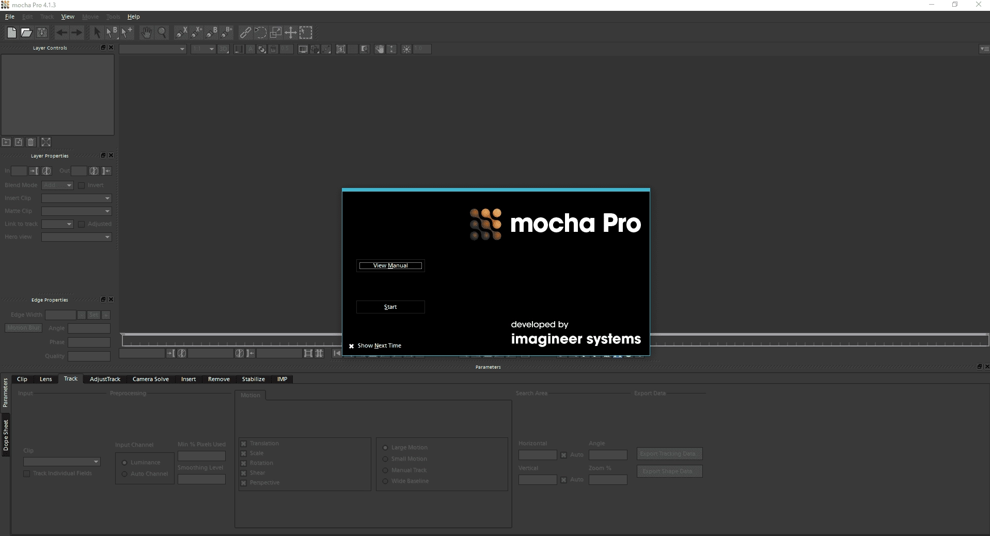Select the plain arrow Pick tool
Screen dimensions: 990x536
(x=97, y=33)
